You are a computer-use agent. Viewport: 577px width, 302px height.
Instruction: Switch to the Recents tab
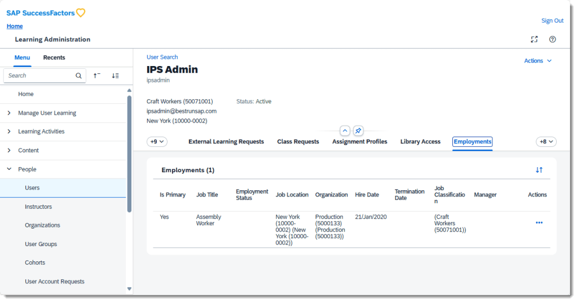[x=54, y=58]
